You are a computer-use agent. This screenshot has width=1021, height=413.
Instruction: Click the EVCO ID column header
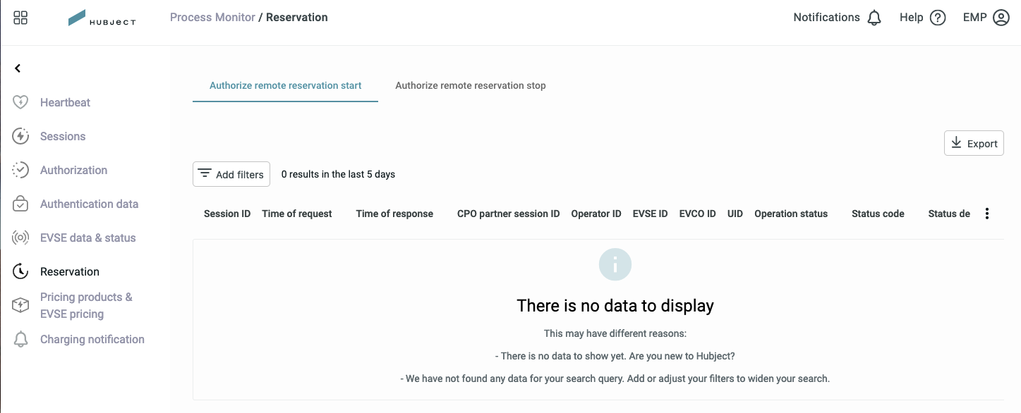pyautogui.click(x=697, y=214)
